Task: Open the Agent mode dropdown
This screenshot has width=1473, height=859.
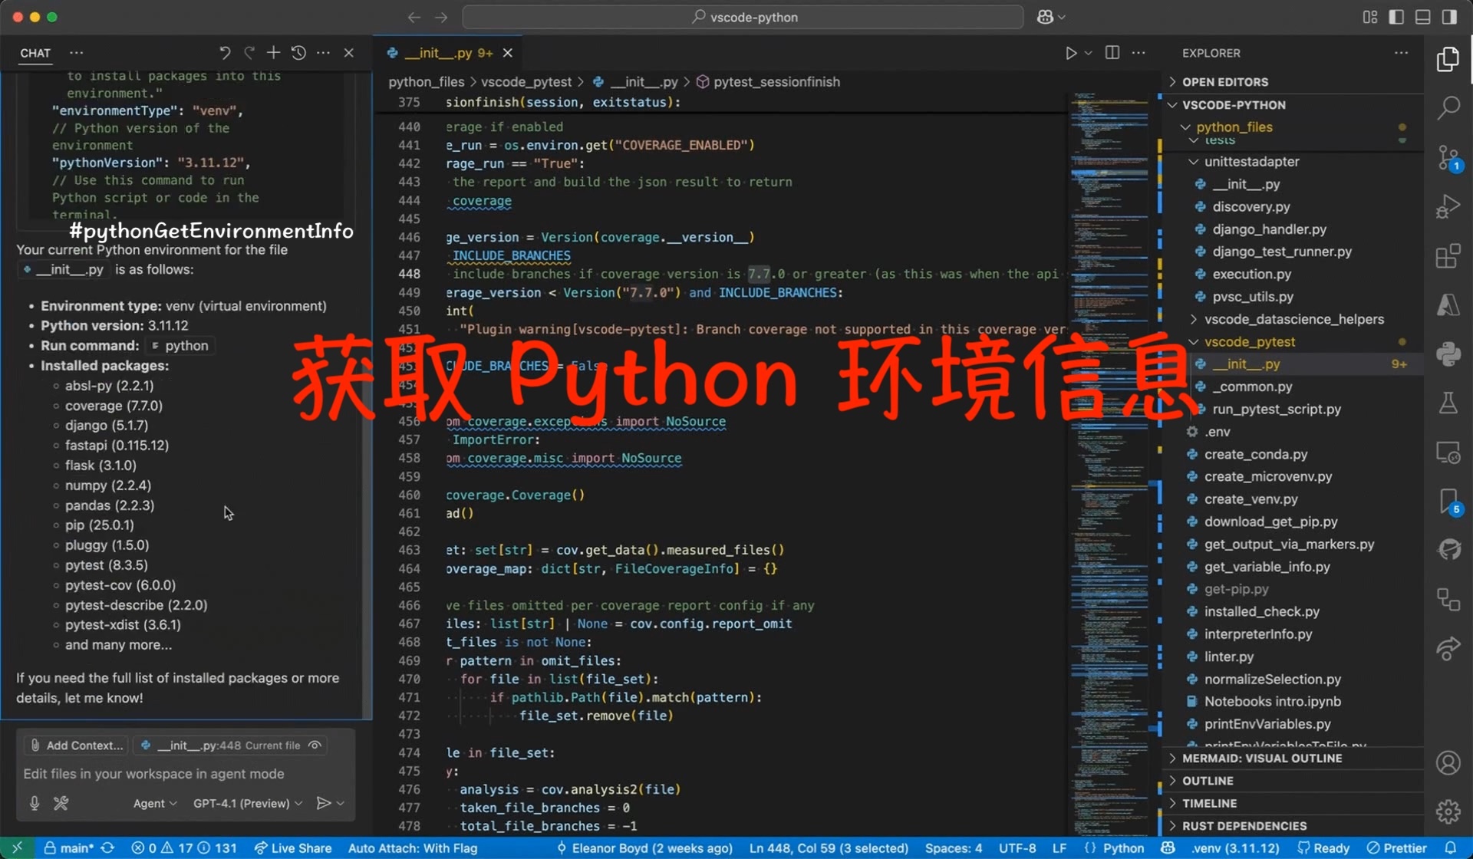Action: pos(154,803)
